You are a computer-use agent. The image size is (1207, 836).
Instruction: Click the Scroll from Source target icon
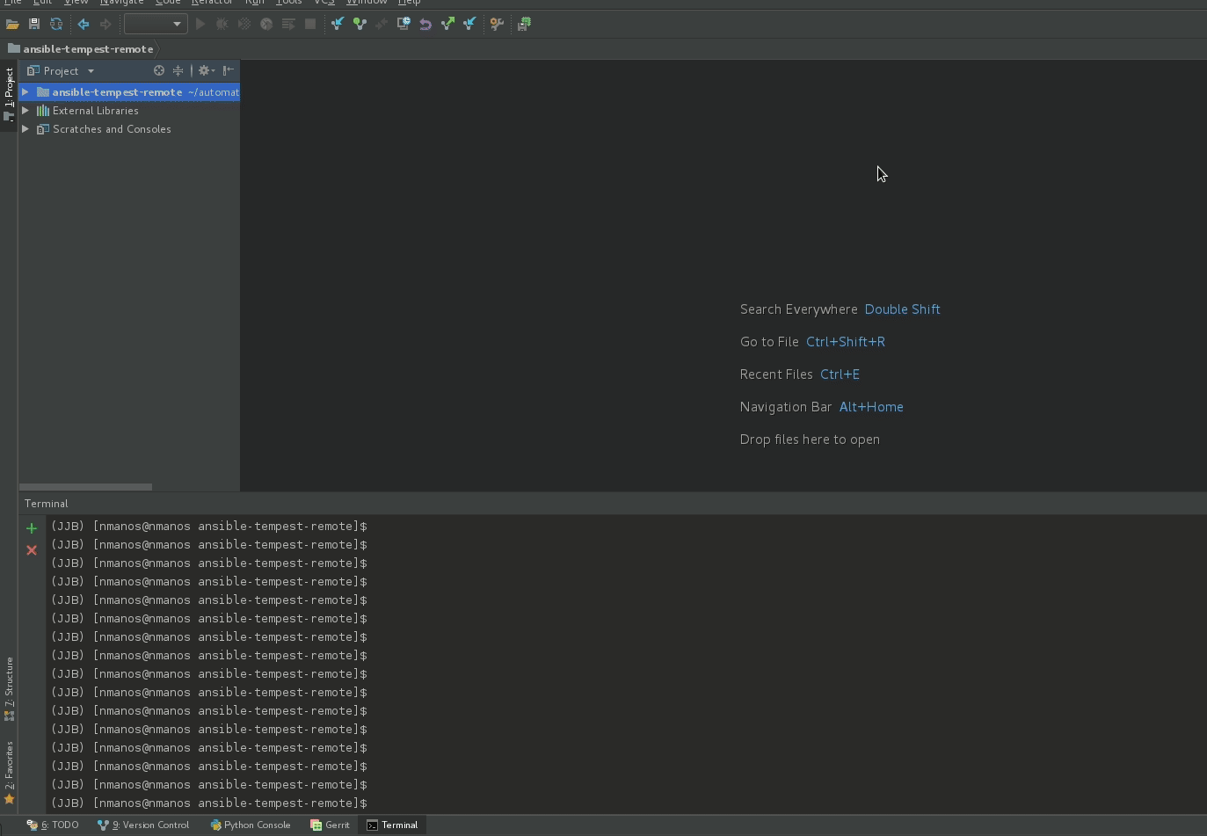[x=159, y=71]
